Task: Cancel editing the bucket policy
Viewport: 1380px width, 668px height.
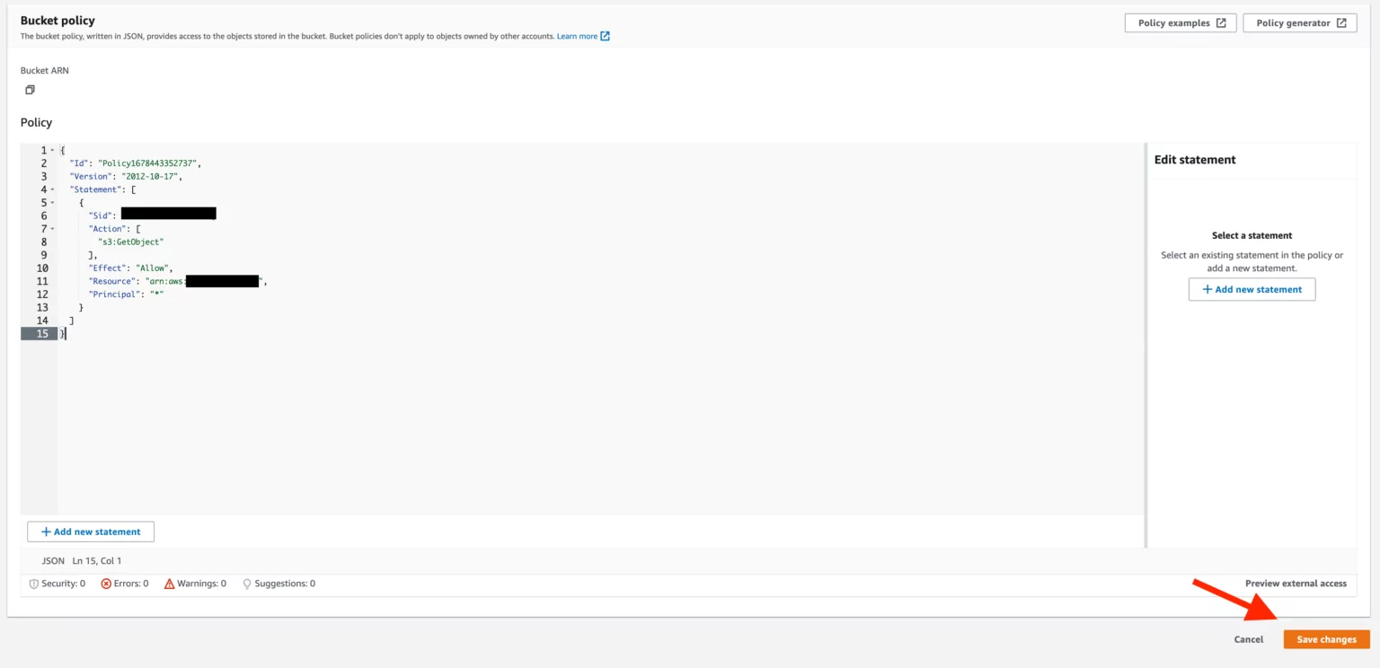Action: 1248,639
